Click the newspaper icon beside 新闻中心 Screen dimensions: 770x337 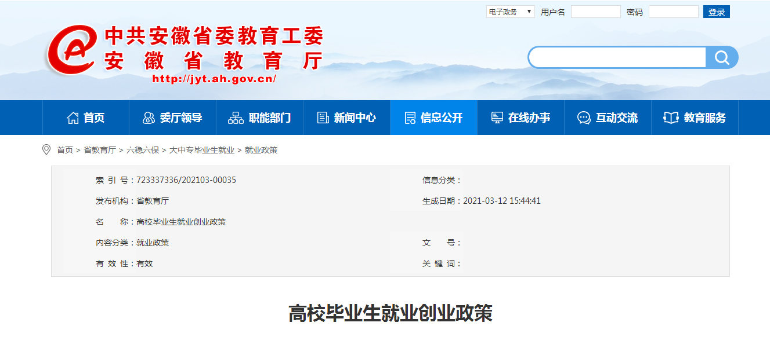coord(323,118)
